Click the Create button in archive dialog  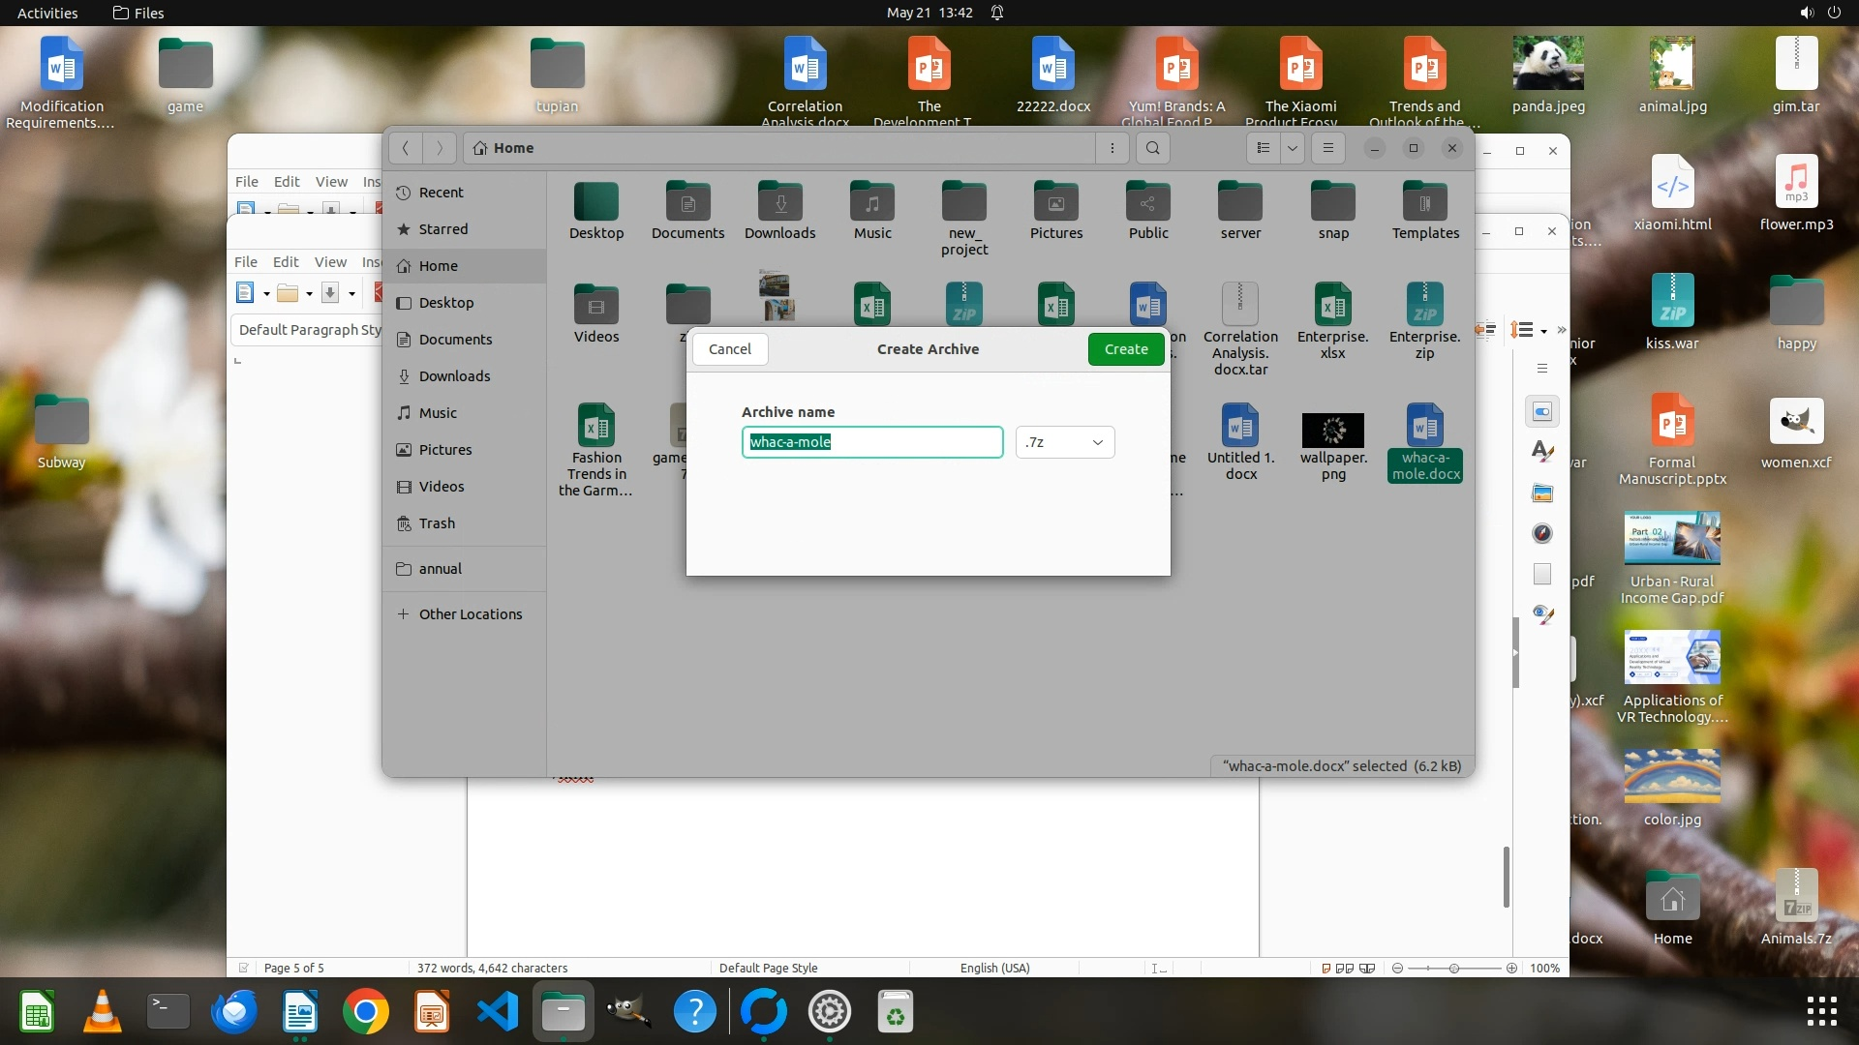(1126, 349)
